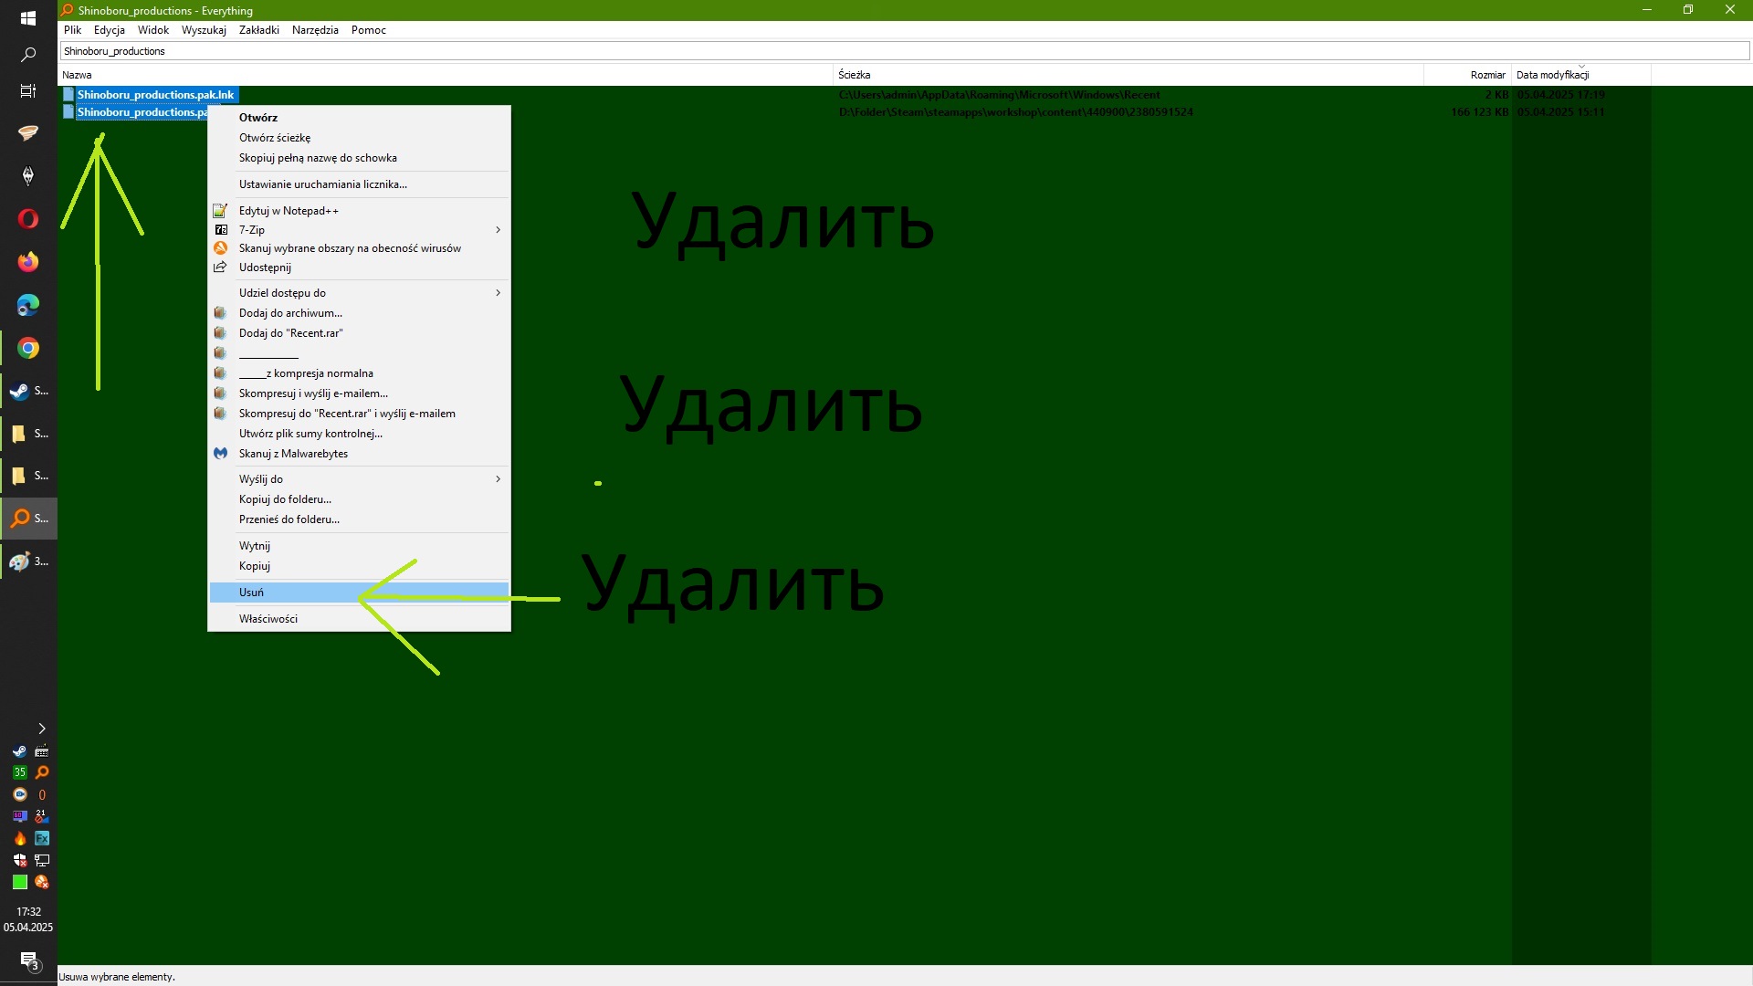Sort by Data modyfikacji column header
1753x986 pixels.
1552,75
